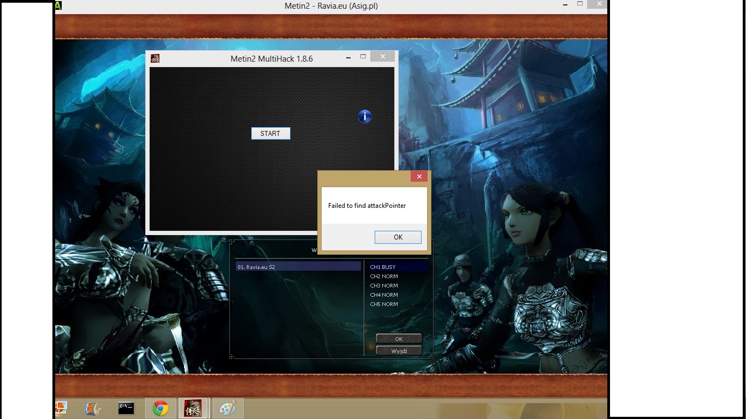Maximize the Metin2 Ravia.eu game window

(x=580, y=4)
